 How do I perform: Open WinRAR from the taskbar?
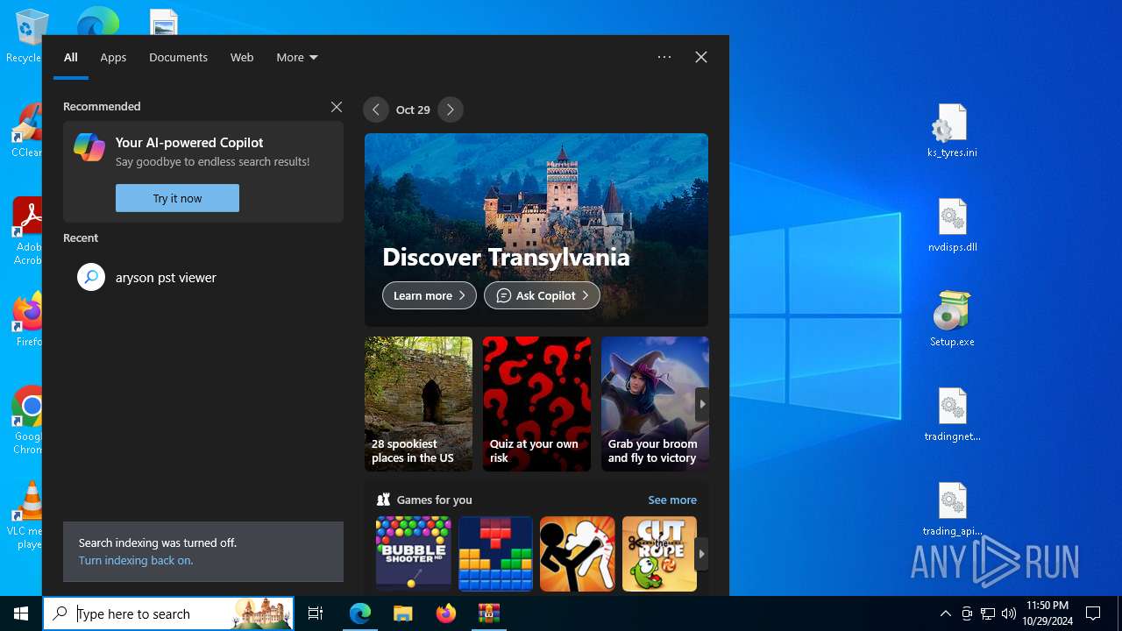pyautogui.click(x=489, y=613)
